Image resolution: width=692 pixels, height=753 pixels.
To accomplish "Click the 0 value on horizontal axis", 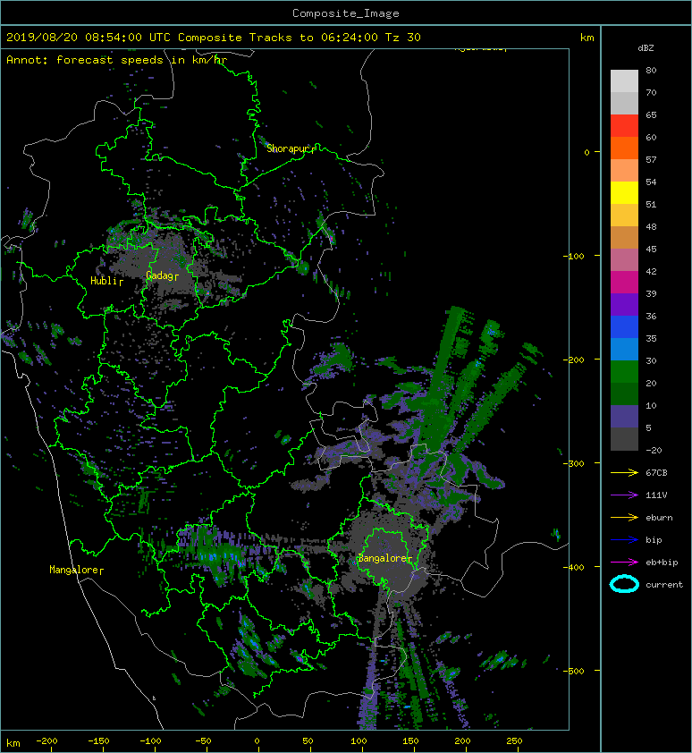I will tap(257, 741).
